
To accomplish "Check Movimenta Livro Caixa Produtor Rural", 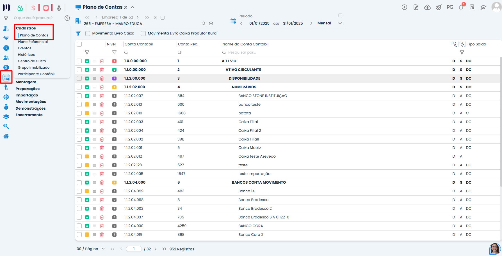I will (x=143, y=33).
